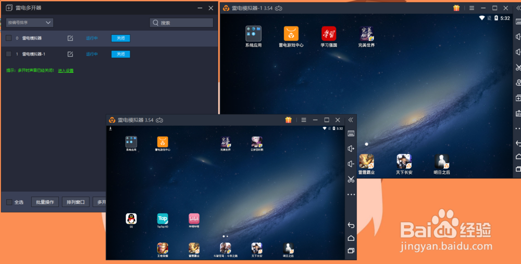Click the plus icon in 雷电多开器 title bar
The width and height of the screenshot is (521, 264).
9,8
